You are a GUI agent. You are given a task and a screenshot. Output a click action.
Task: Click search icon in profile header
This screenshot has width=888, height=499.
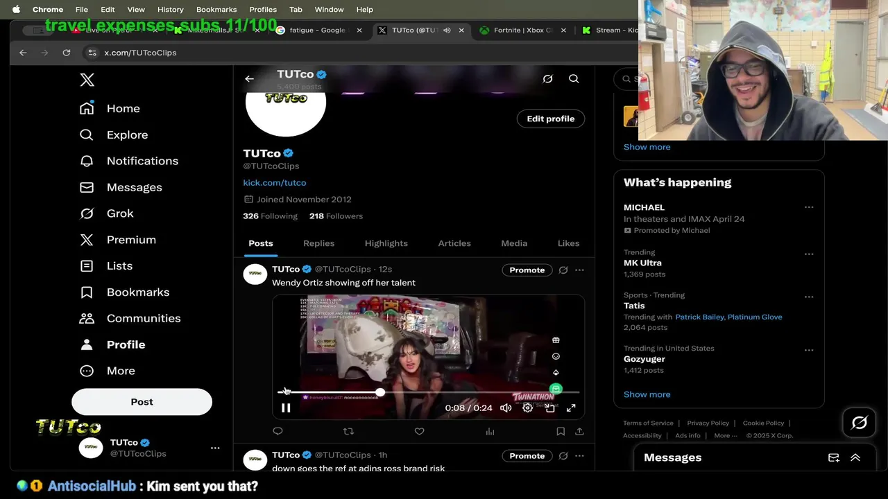coord(574,79)
